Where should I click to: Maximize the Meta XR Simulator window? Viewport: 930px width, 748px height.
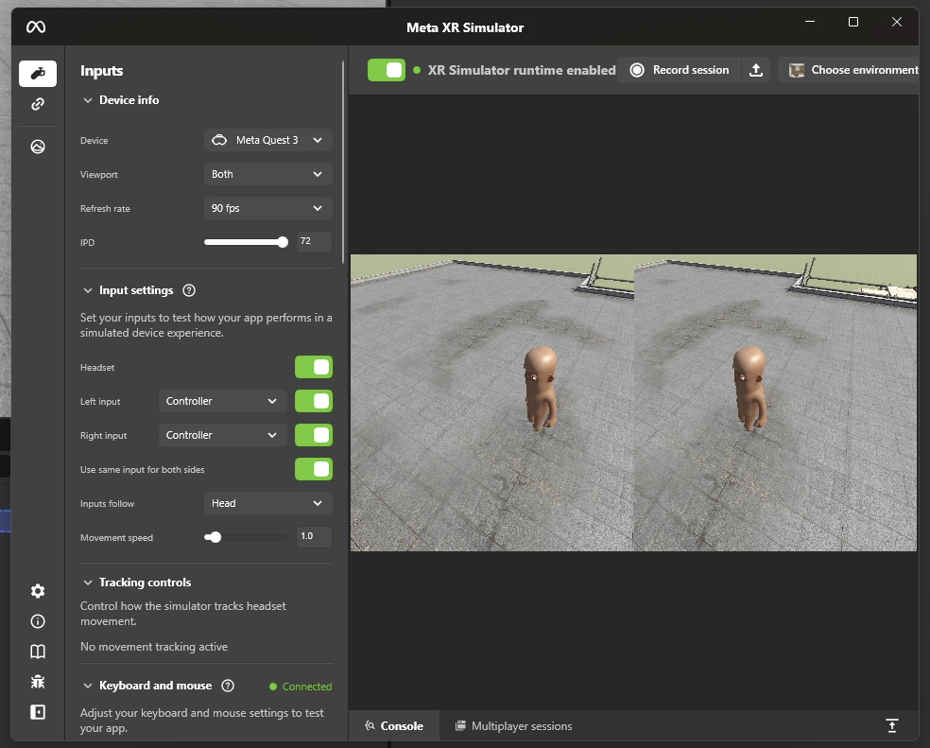pos(852,22)
